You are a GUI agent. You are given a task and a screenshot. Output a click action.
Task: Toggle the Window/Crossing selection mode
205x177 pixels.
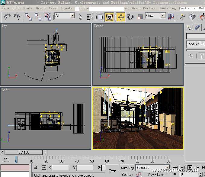pos(110,17)
